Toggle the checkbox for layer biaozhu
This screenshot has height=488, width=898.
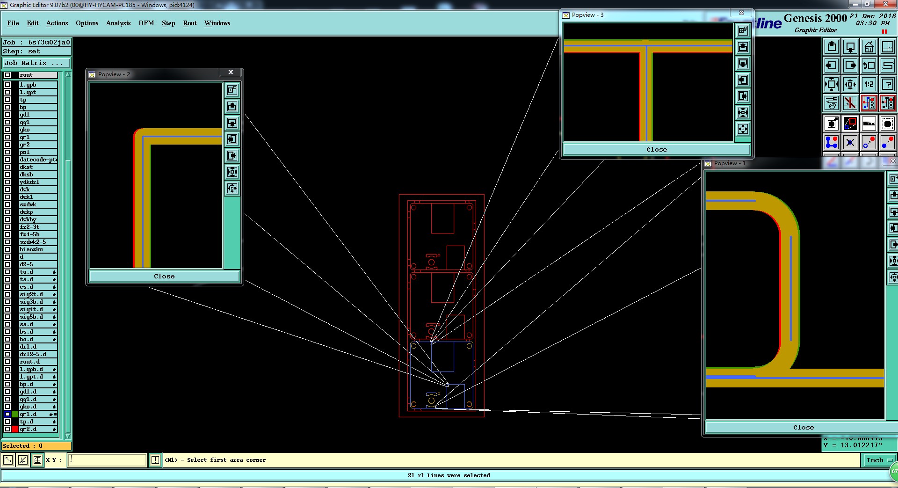[x=7, y=249]
